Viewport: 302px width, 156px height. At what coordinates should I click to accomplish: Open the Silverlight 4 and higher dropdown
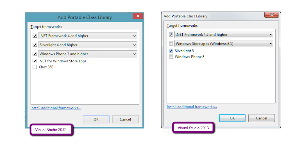(x=88, y=45)
